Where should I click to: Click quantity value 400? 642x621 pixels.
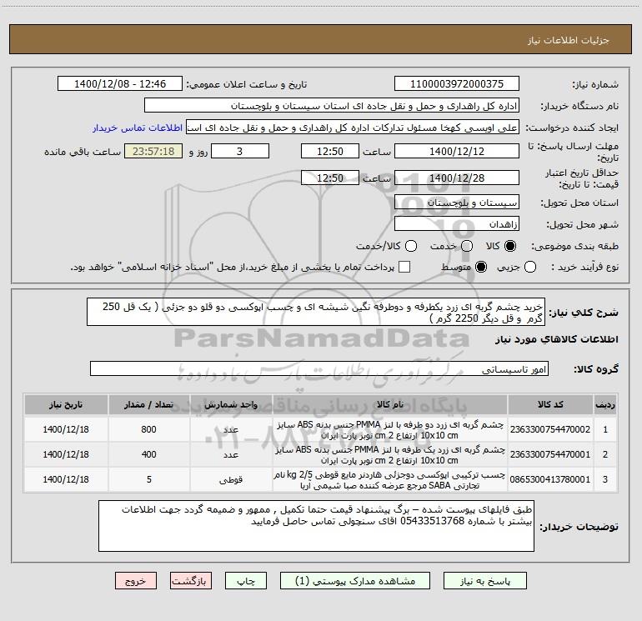pos(148,454)
